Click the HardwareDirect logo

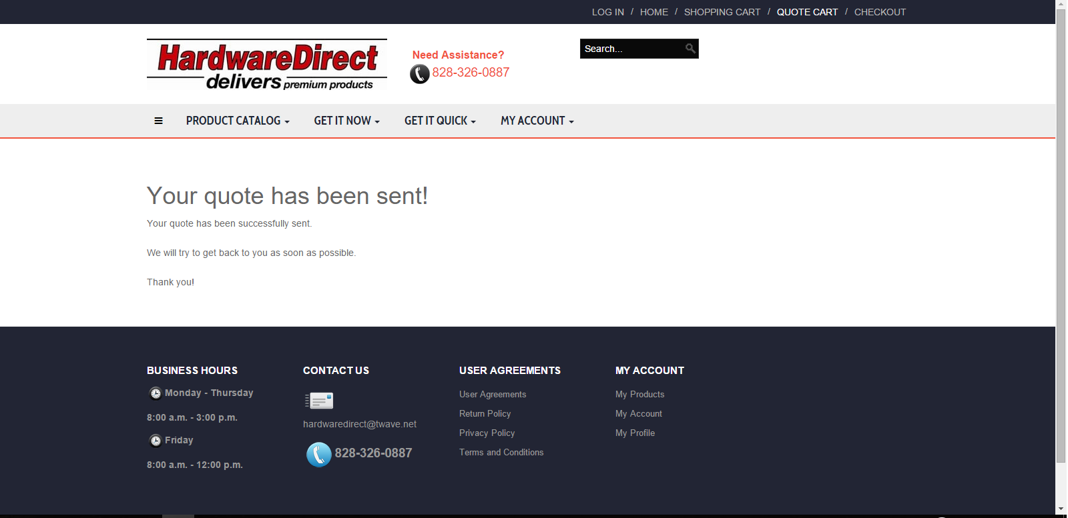(267, 64)
